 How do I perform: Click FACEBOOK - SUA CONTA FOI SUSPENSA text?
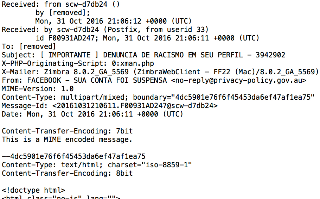97,80
